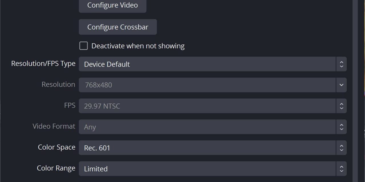This screenshot has width=365, height=182.
Task: Click the 'Color Space' label
Action: point(56,147)
